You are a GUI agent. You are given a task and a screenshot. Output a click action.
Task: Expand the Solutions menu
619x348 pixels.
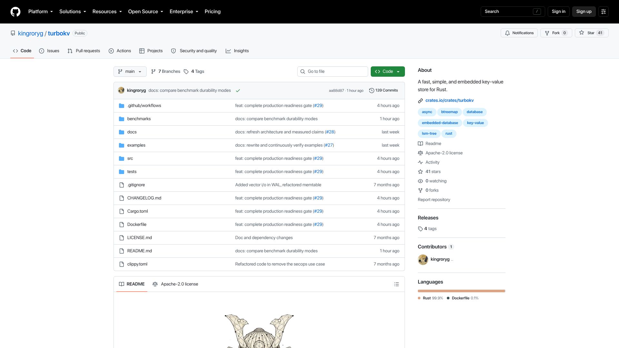click(x=73, y=12)
